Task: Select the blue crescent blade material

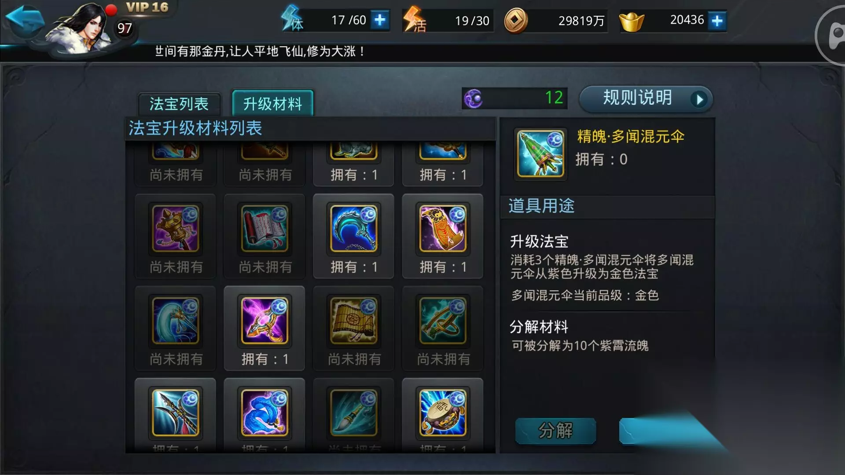Action: [x=353, y=229]
